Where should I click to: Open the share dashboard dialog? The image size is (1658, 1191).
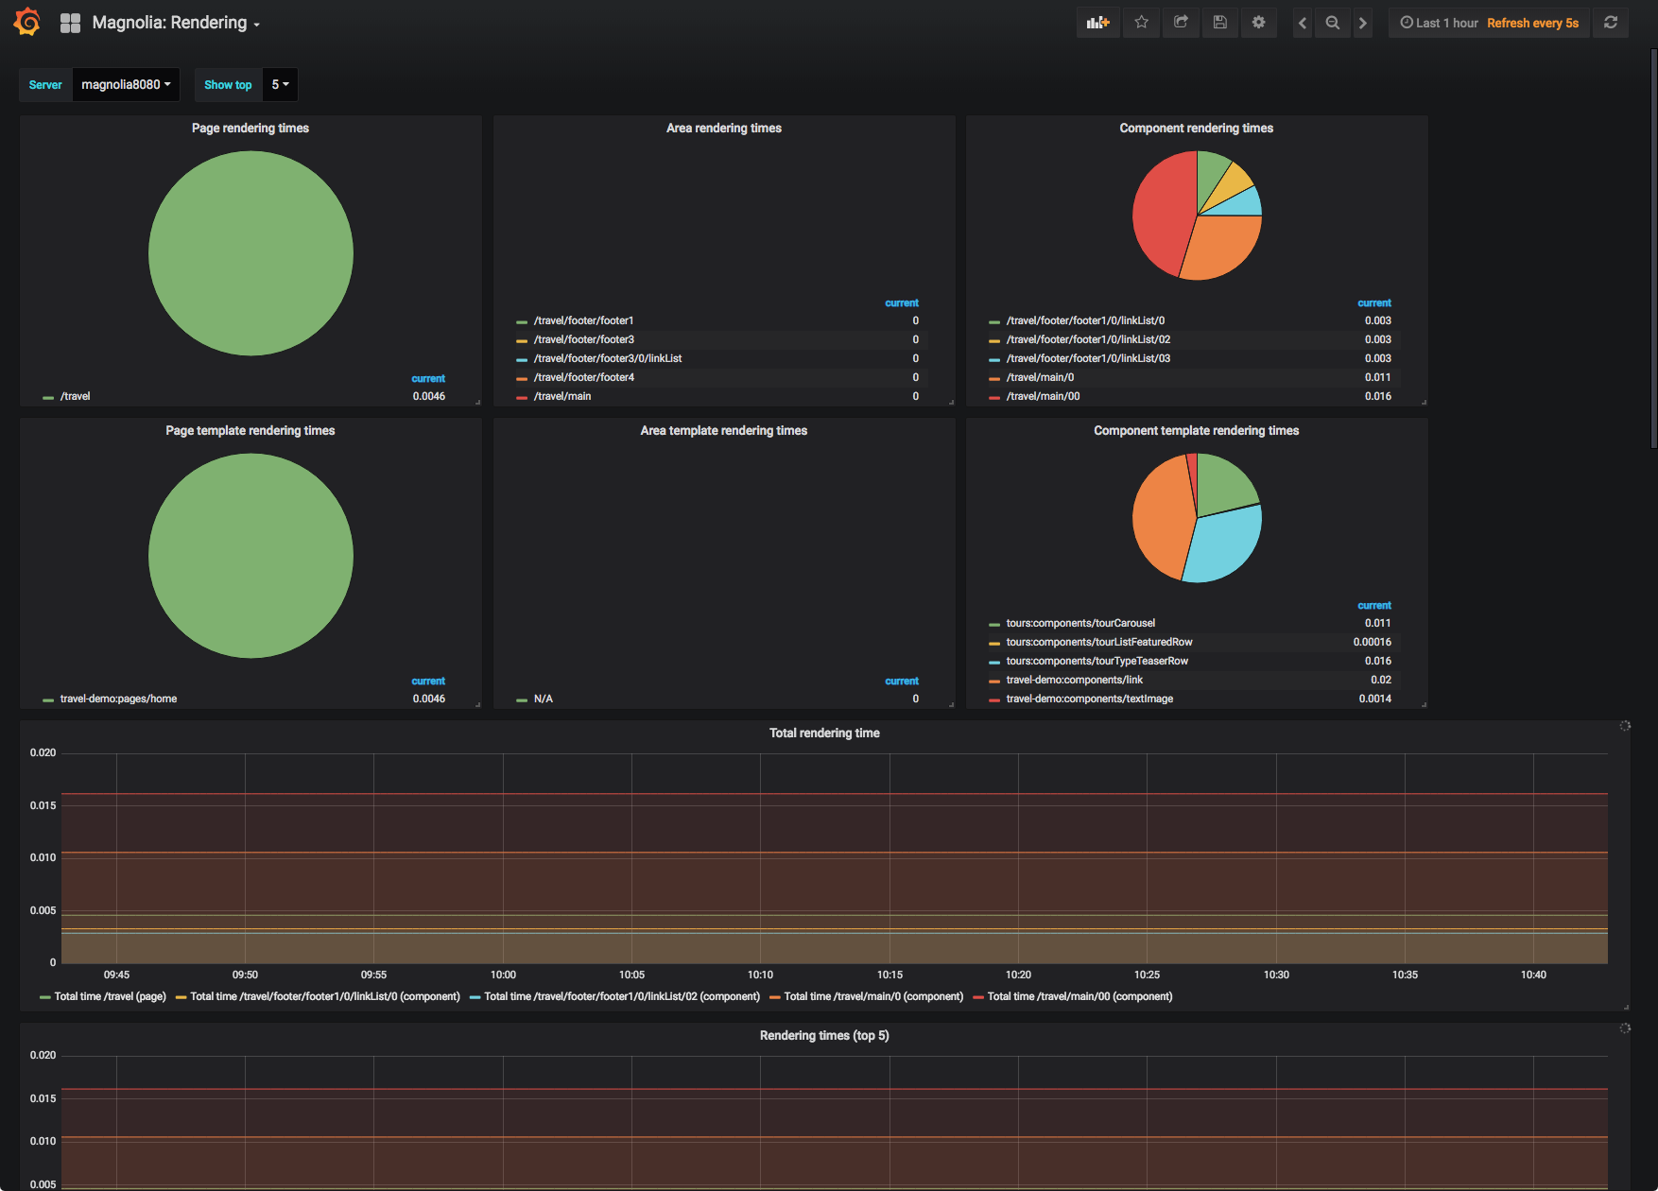click(1181, 22)
